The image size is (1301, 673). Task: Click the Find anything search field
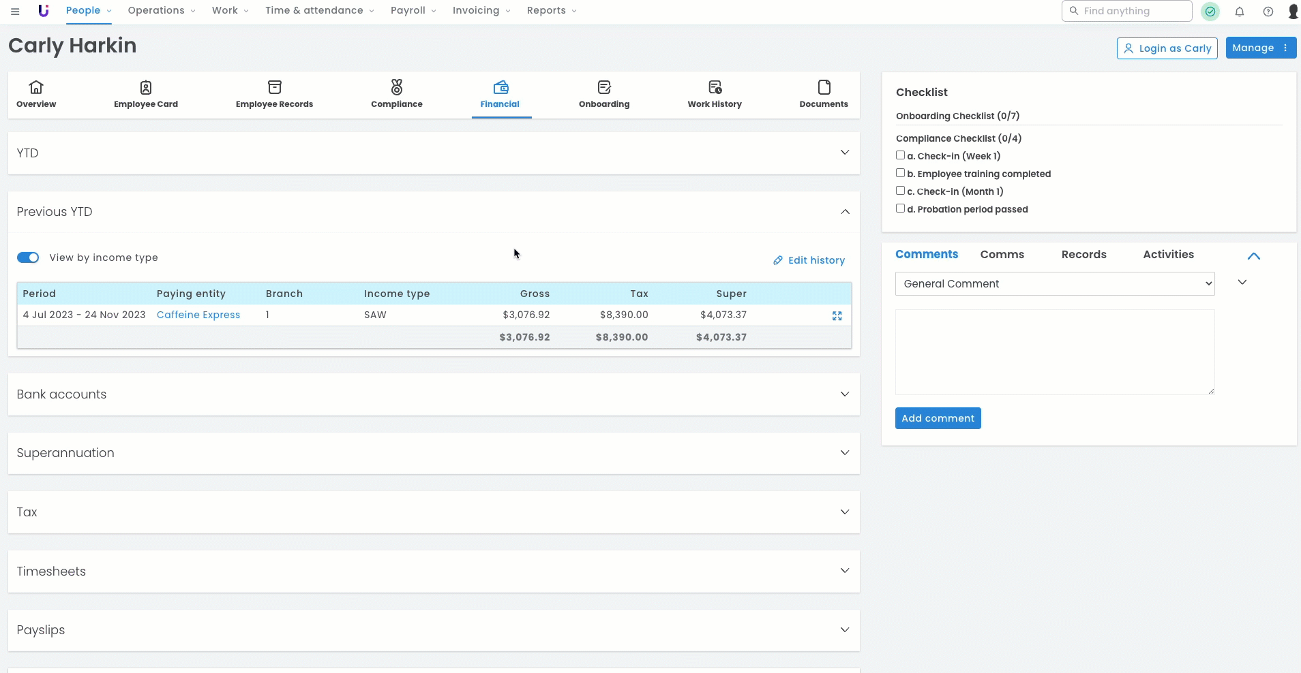tap(1126, 11)
